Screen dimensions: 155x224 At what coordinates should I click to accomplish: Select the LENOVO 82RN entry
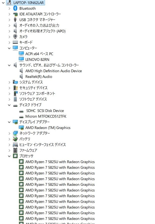37,60
